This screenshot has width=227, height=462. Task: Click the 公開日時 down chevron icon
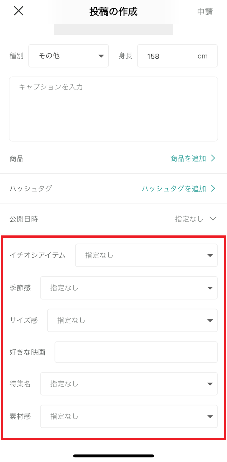[x=213, y=219]
